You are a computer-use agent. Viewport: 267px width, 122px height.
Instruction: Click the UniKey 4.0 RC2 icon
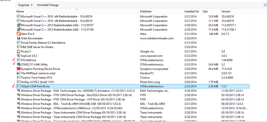click(18, 82)
